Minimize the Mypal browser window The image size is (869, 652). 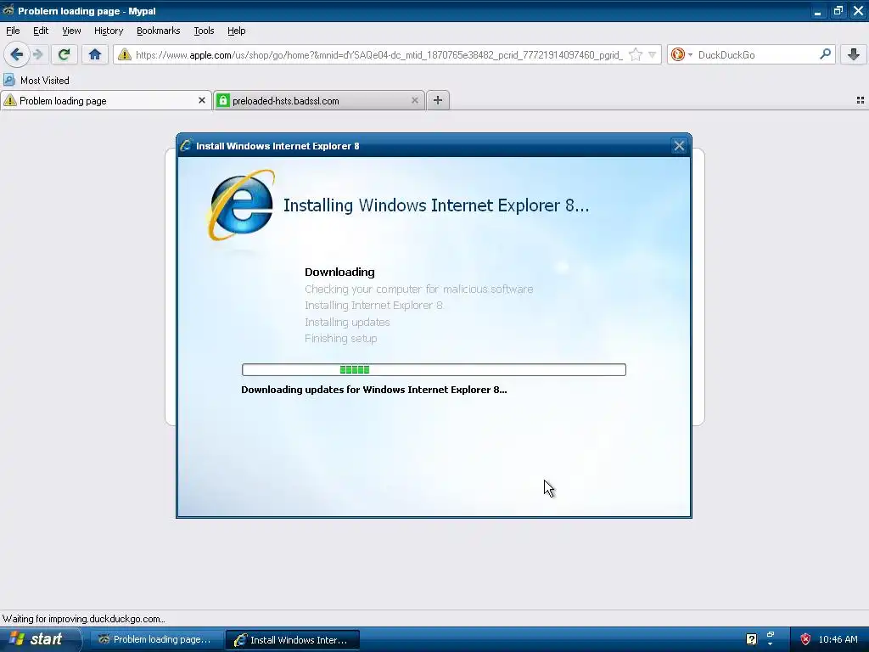click(817, 11)
